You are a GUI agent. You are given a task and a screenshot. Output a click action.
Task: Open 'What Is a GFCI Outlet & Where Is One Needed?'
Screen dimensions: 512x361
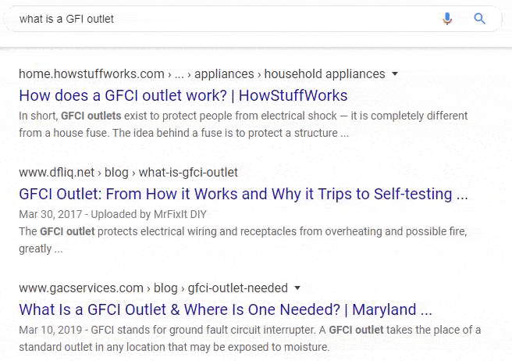point(226,309)
